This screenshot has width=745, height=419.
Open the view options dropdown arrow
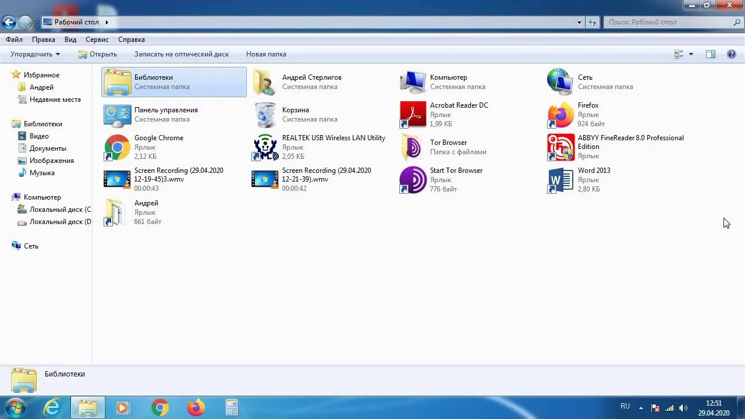click(691, 54)
